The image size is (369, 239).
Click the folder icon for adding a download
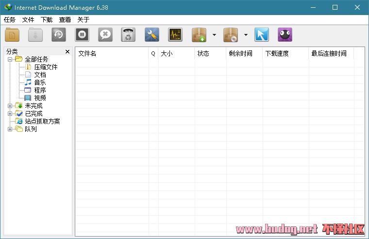click(12, 35)
